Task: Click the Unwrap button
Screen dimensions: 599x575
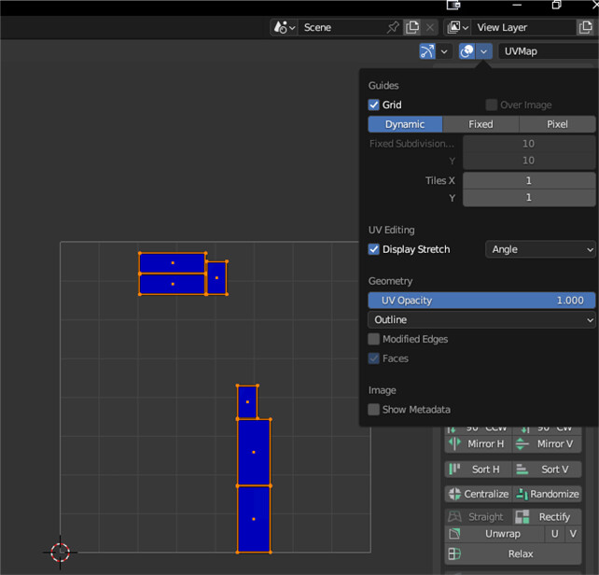Action: coord(495,534)
